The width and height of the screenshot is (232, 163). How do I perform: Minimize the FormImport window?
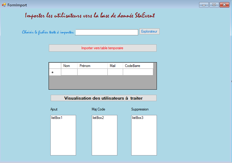pos(204,5)
